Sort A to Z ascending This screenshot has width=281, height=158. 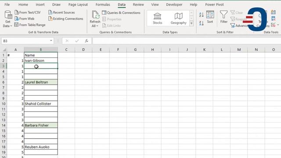(201, 14)
